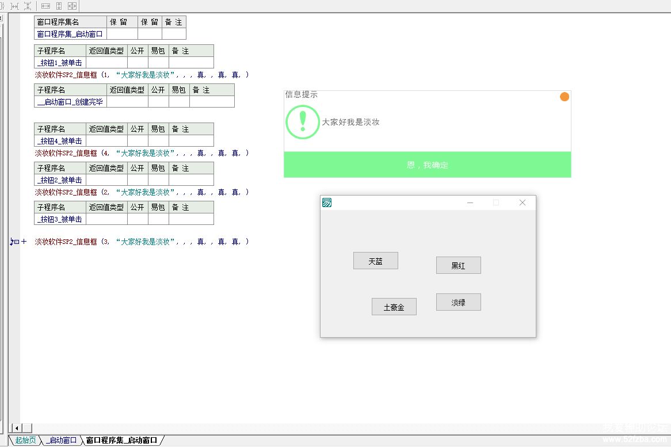Open the _启动窗口 tab
671x447 pixels.
point(61,440)
